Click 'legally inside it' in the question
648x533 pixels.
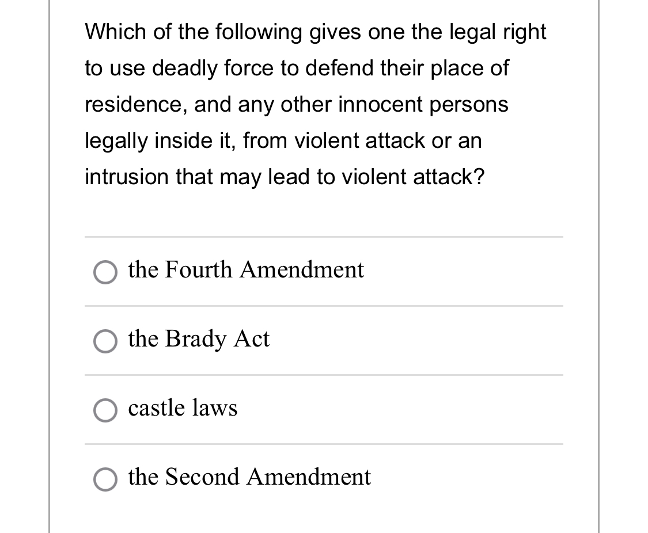[159, 141]
